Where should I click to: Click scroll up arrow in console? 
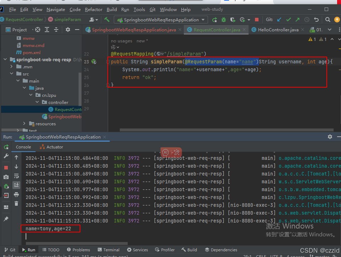tap(16, 157)
